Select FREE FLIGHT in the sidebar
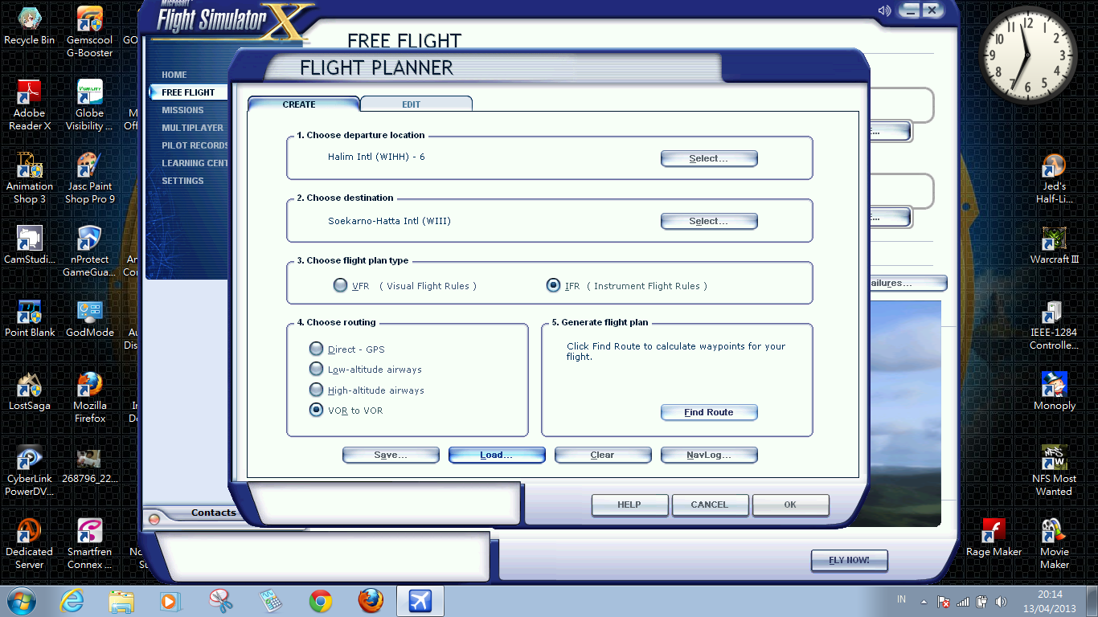The image size is (1098, 617). coord(188,92)
